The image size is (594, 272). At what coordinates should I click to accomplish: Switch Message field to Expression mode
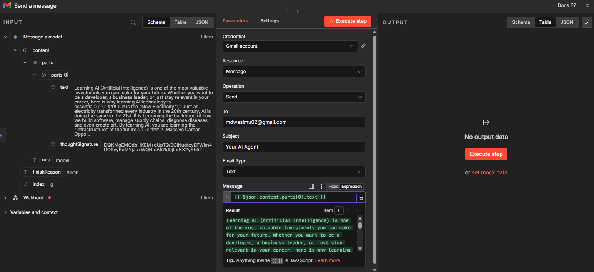coord(352,186)
